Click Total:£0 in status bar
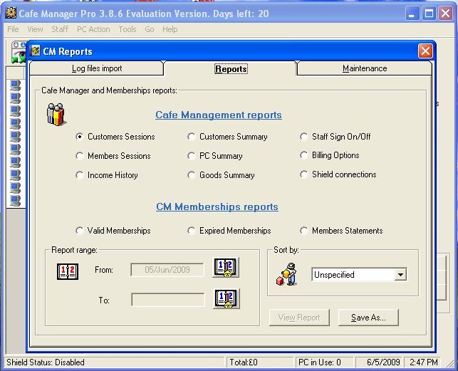The height and width of the screenshot is (371, 458). pos(244,362)
